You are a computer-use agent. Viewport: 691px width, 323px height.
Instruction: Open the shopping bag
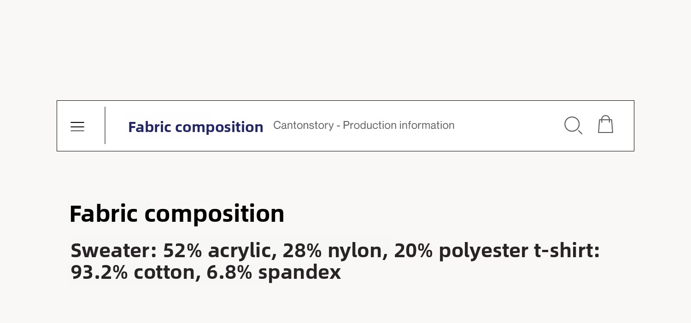click(x=605, y=124)
